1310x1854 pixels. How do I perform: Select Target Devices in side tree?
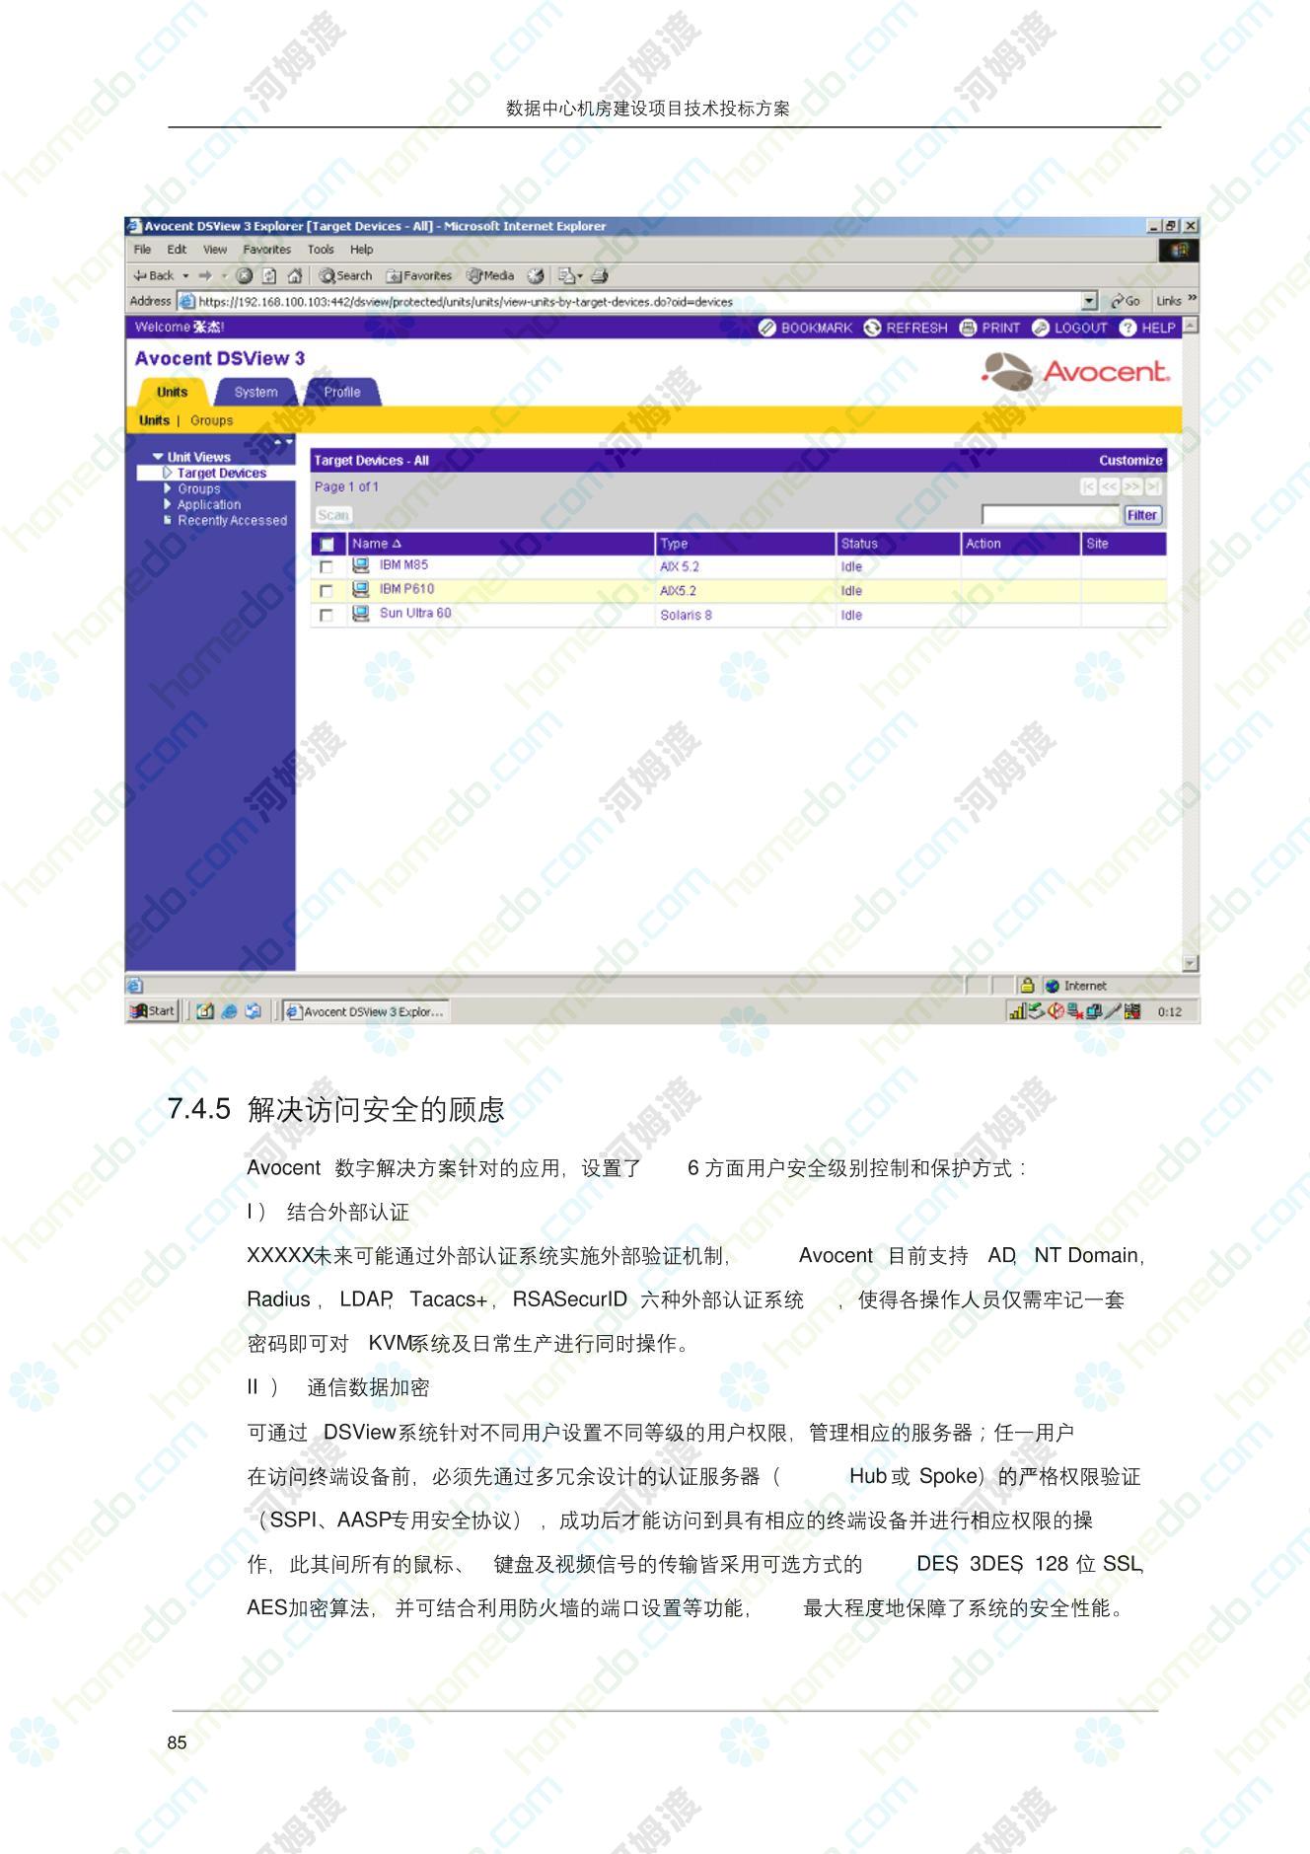tap(221, 473)
